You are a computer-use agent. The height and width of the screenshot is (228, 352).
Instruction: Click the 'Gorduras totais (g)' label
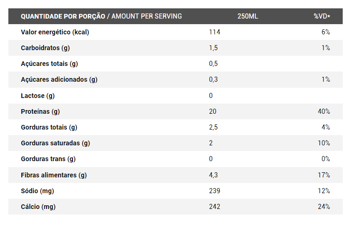tap(49, 127)
